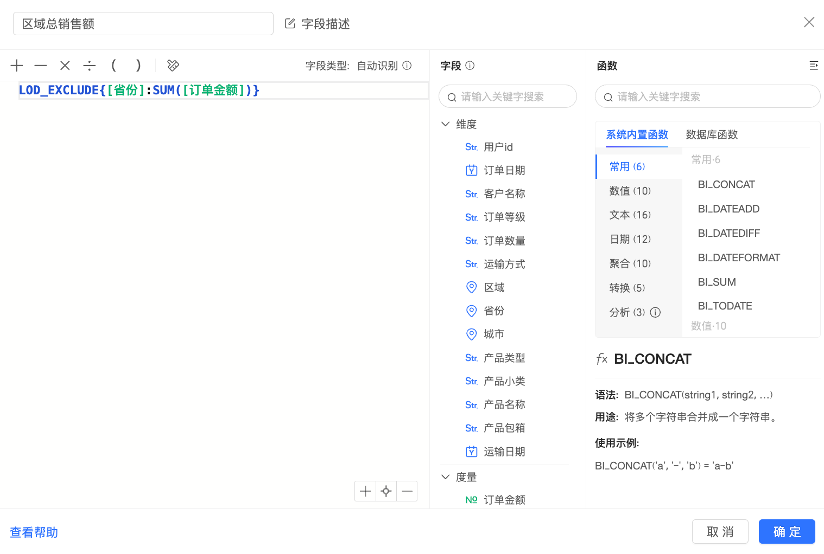Select the 聚合 (10) category

(639, 263)
